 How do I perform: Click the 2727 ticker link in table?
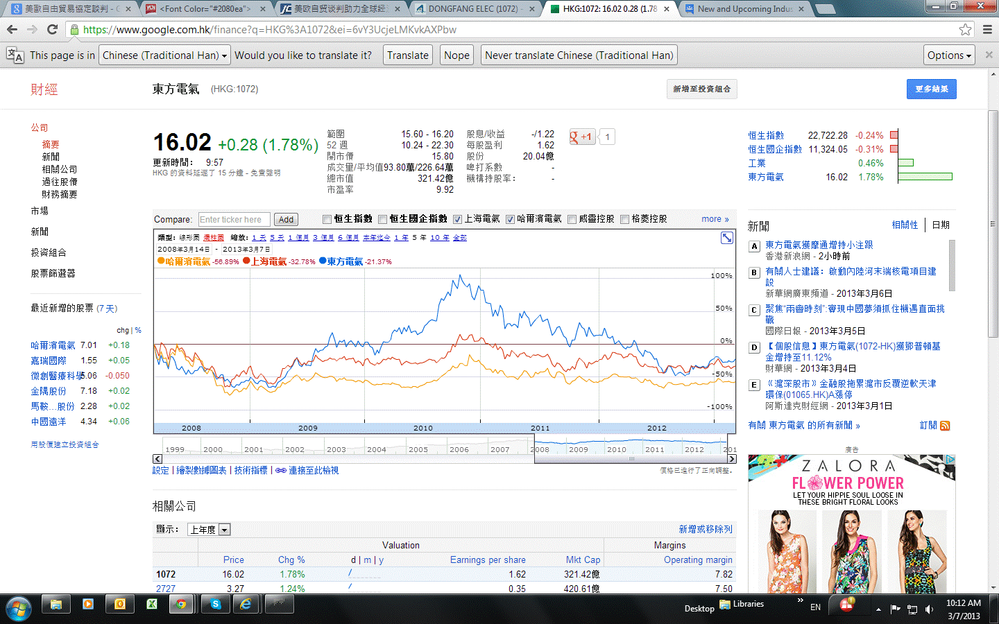pos(166,589)
